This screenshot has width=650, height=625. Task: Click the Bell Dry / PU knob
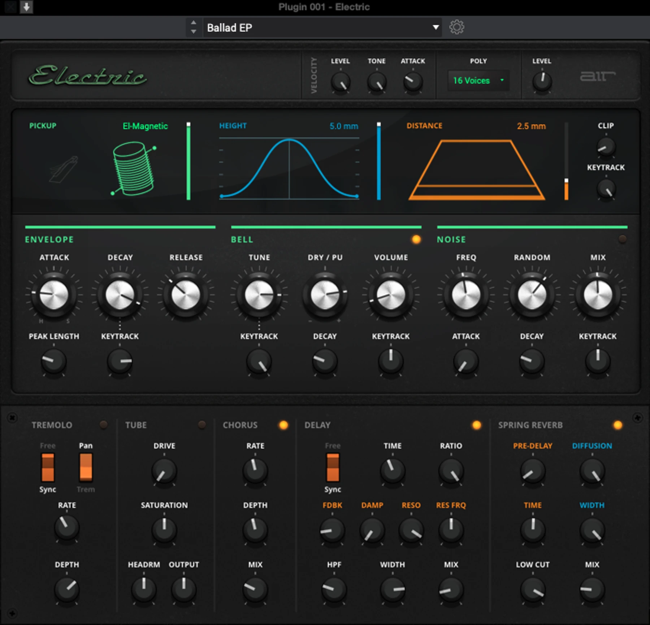[x=325, y=295]
